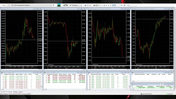Image resolution: width=176 pixels, height=99 pixels.
Task: Click the date 20.05.2022 in status bar
Action: tap(170, 94)
